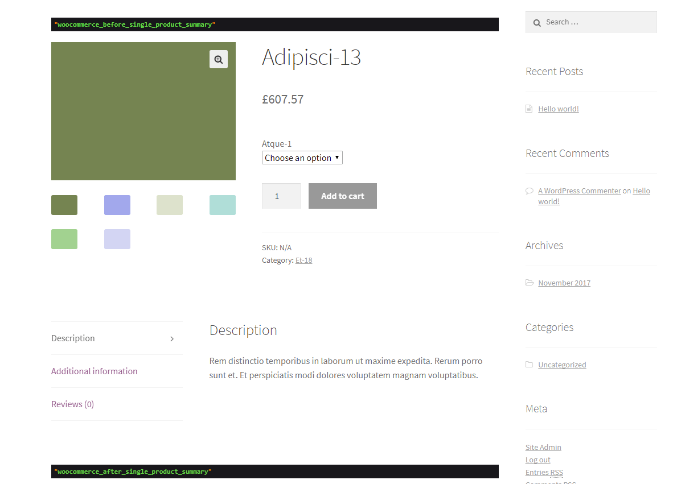Click the chevron arrow on the Description tab
Viewport: 673px width, 484px height.
(x=172, y=338)
